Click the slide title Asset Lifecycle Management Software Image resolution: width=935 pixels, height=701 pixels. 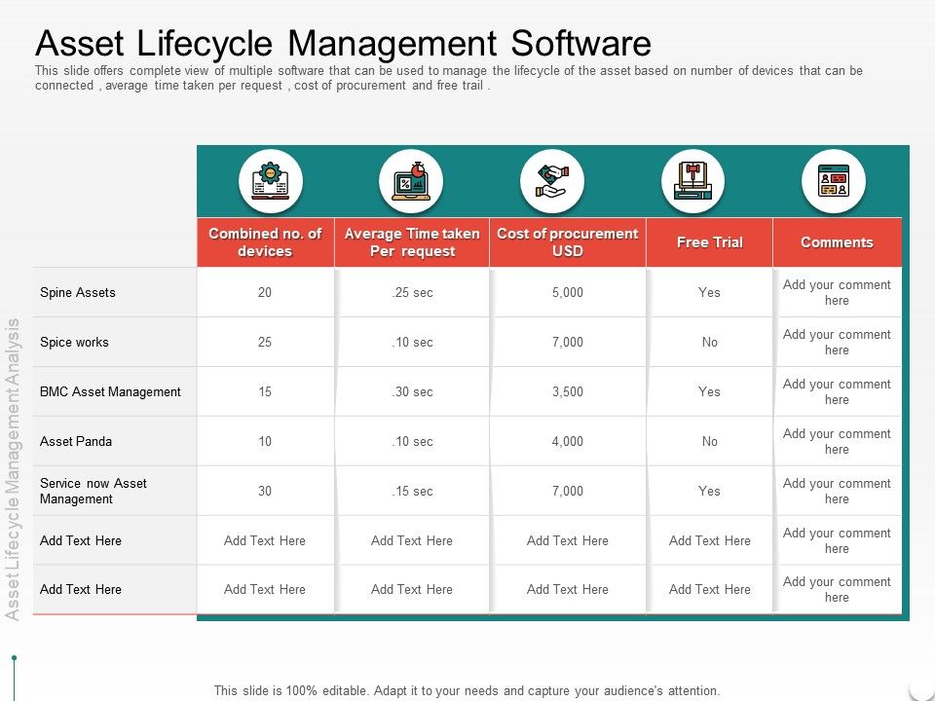pos(343,43)
